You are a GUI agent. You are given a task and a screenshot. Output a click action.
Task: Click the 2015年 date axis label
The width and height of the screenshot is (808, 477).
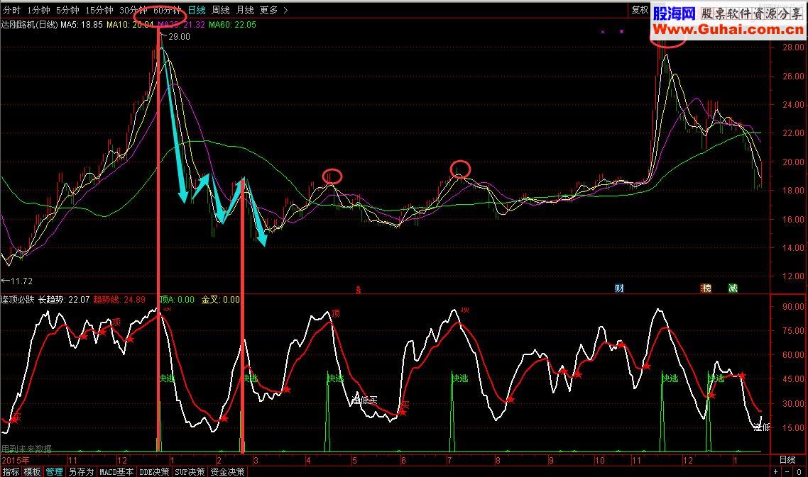16,460
